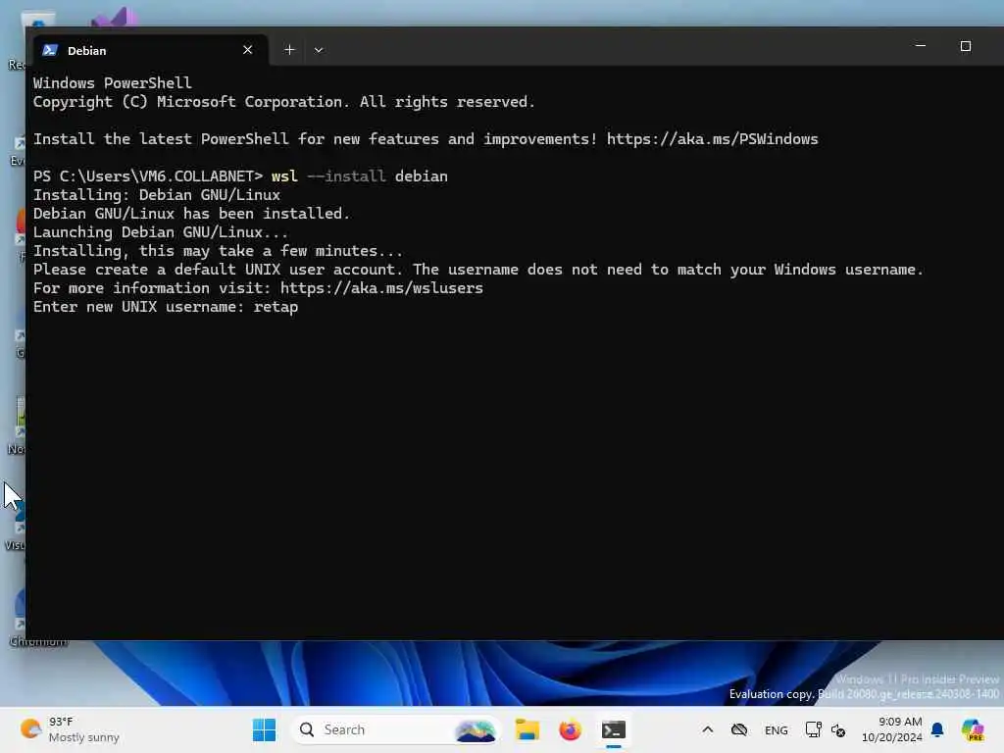
Task: Click the 'Windows PowerShell' header line
Action: click(x=112, y=83)
